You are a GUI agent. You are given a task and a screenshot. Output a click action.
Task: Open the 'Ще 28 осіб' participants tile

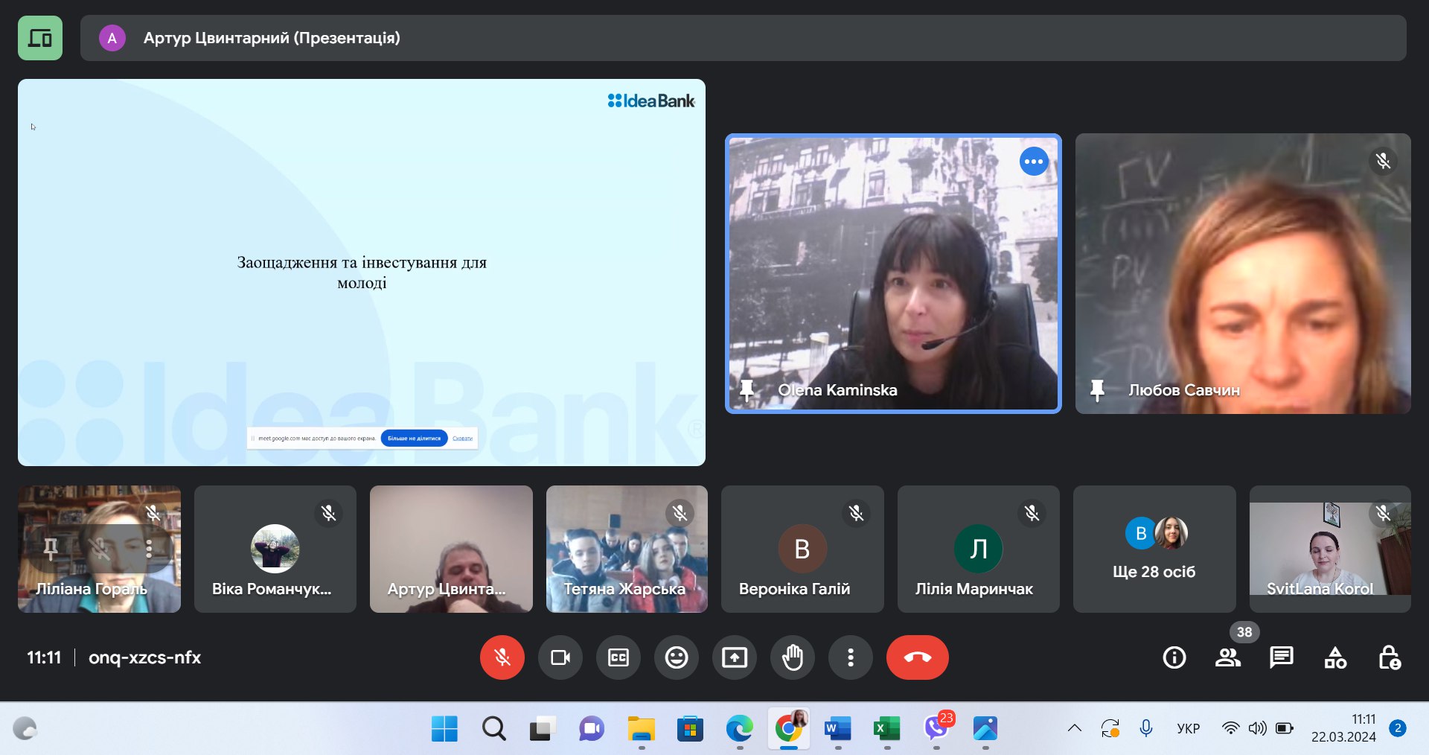[1154, 549]
